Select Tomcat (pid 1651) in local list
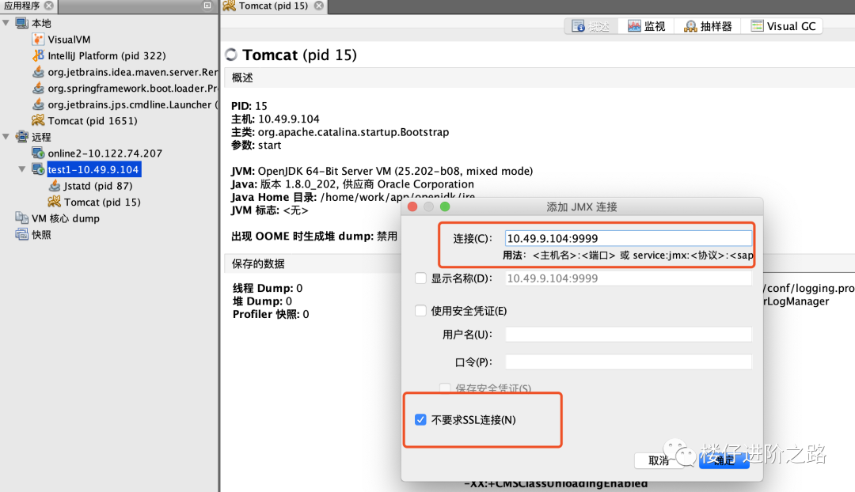Viewport: 855px width, 492px height. pyautogui.click(x=93, y=120)
